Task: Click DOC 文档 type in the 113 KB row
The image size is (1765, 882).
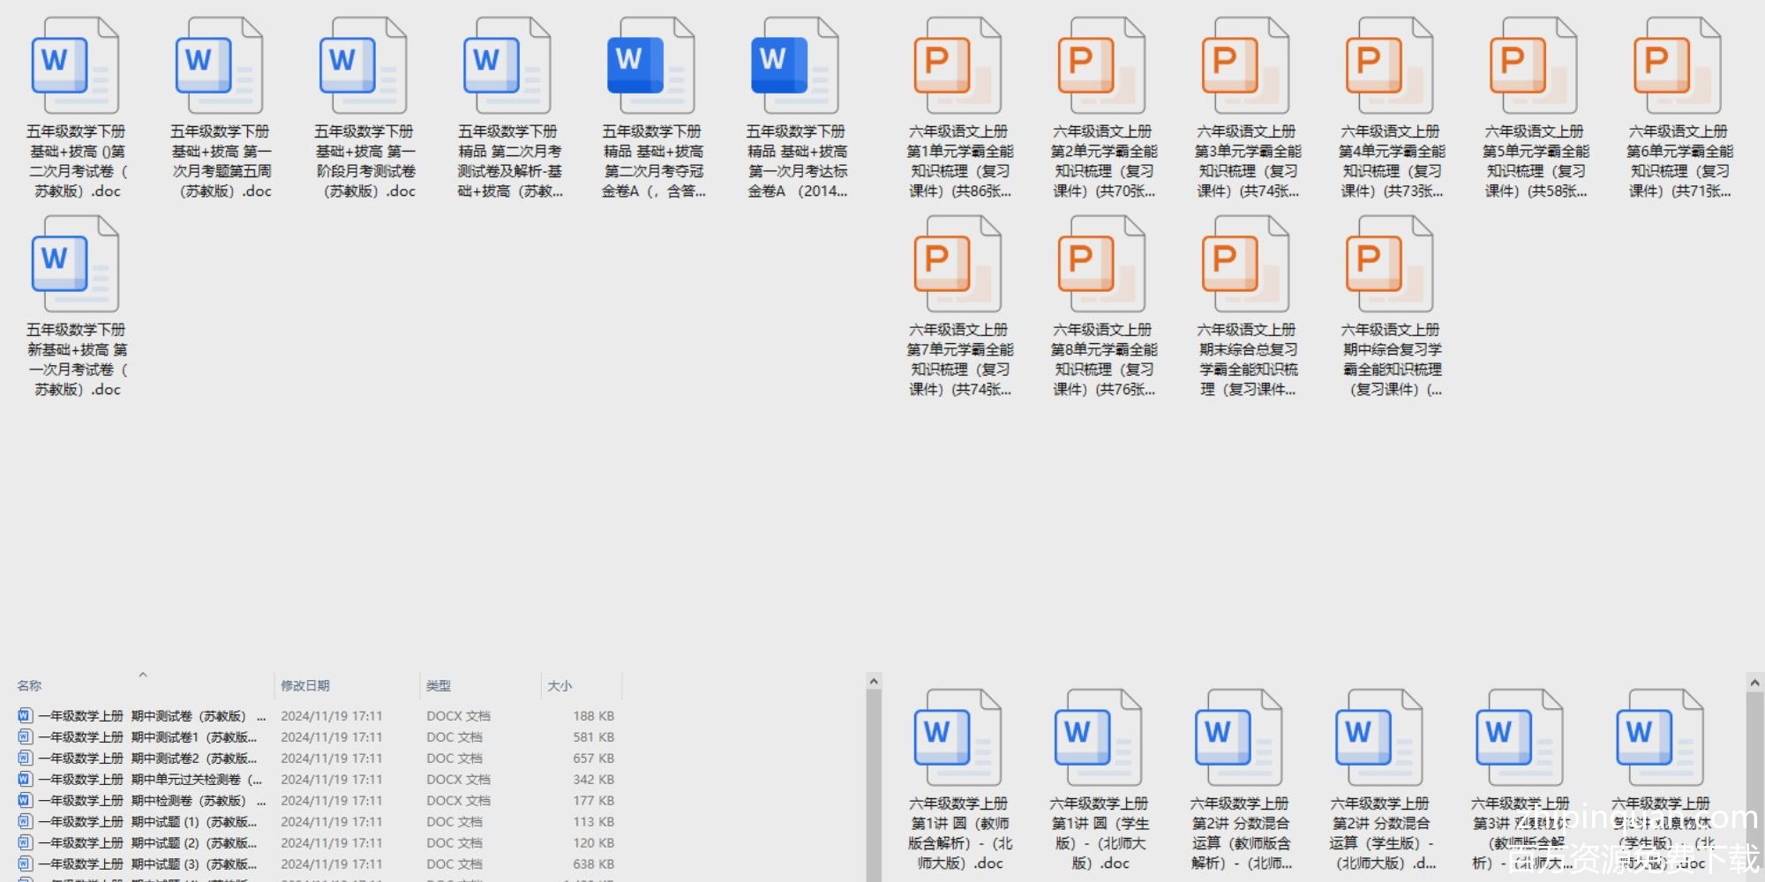Action: click(x=454, y=821)
